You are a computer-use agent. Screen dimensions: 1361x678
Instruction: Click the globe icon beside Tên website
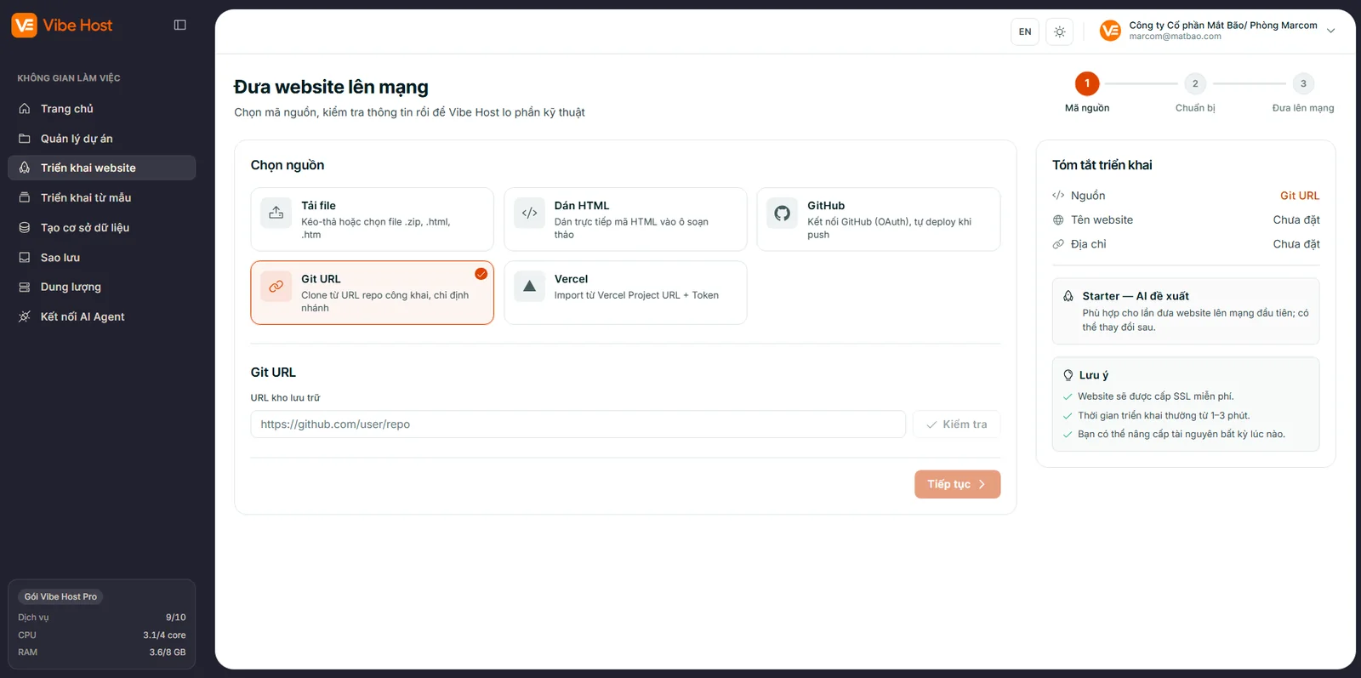(x=1058, y=220)
